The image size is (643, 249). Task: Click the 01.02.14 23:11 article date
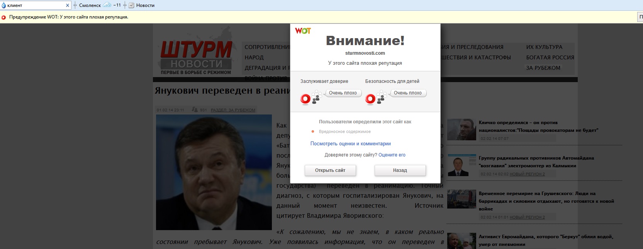pos(170,110)
